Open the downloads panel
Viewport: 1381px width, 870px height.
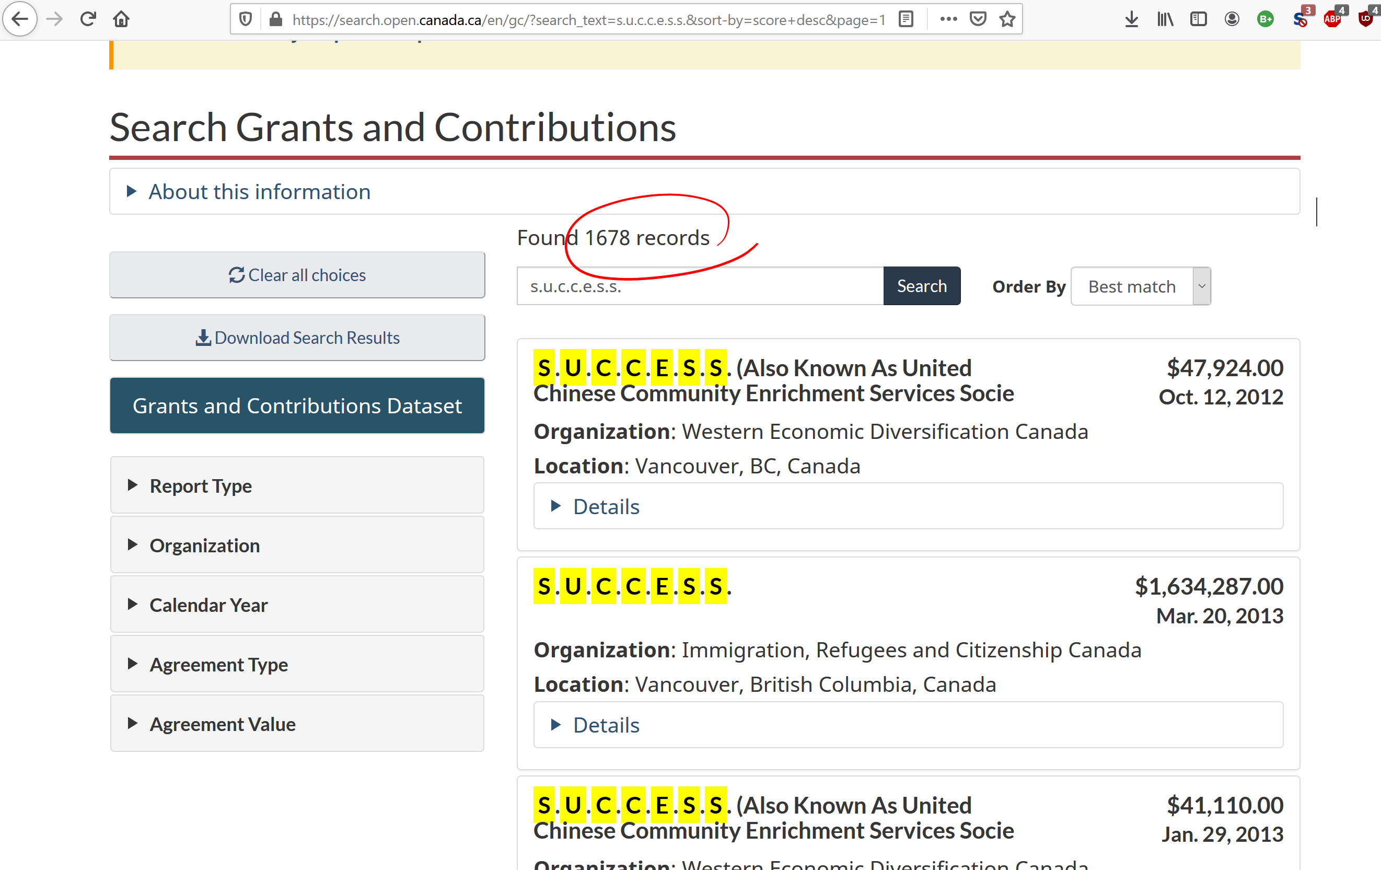tap(1132, 19)
